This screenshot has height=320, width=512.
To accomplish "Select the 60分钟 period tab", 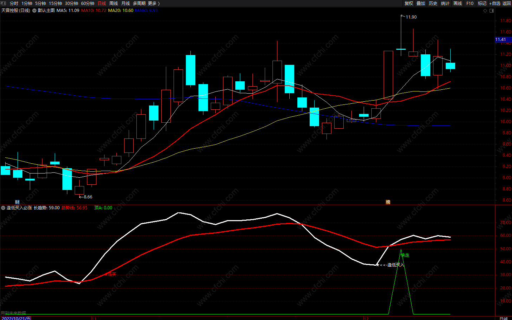I will pyautogui.click(x=88, y=3).
